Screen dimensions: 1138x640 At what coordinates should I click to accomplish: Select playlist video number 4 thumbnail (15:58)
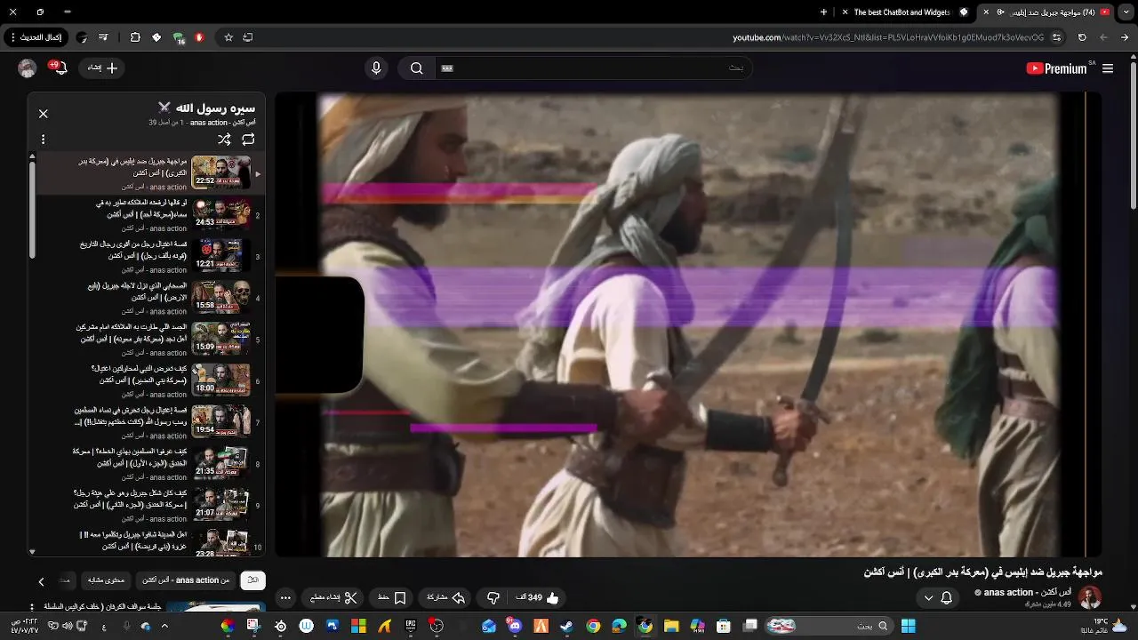pos(221,297)
